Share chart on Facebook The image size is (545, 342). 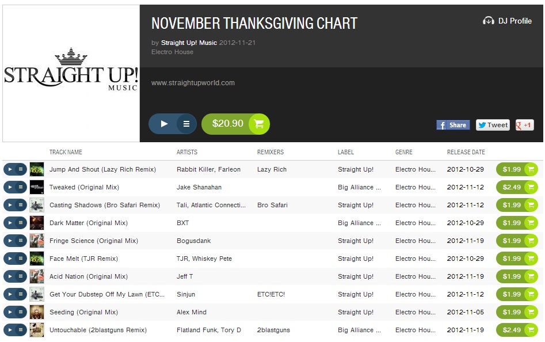(453, 125)
